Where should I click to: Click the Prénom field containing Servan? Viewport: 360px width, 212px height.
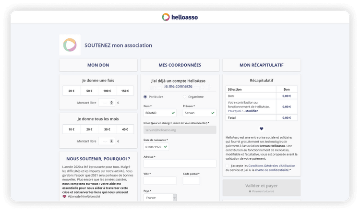pos(200,113)
